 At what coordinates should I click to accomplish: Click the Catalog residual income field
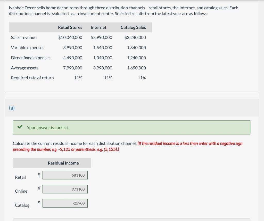coord(65,203)
